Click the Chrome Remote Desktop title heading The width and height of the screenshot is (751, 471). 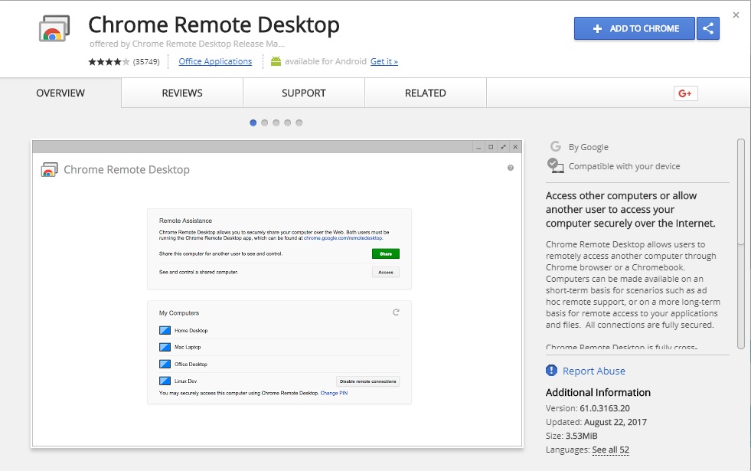[214, 25]
